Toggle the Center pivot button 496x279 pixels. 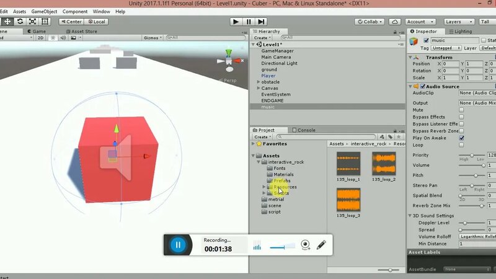coord(71,22)
